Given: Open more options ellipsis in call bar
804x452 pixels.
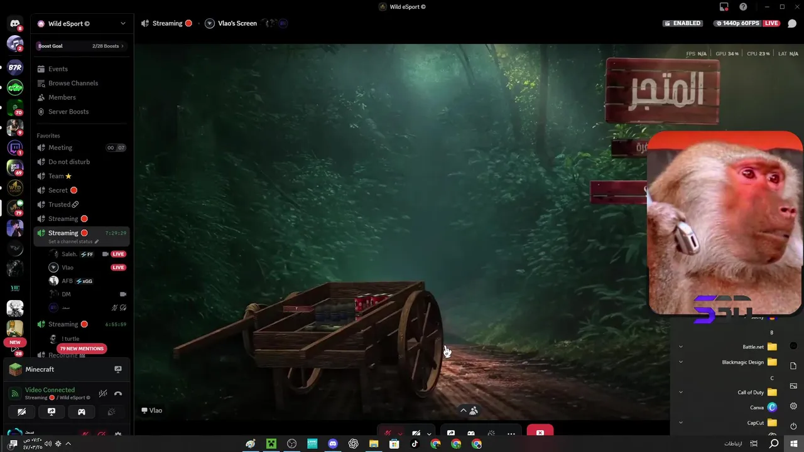Looking at the screenshot, I should click(x=511, y=433).
